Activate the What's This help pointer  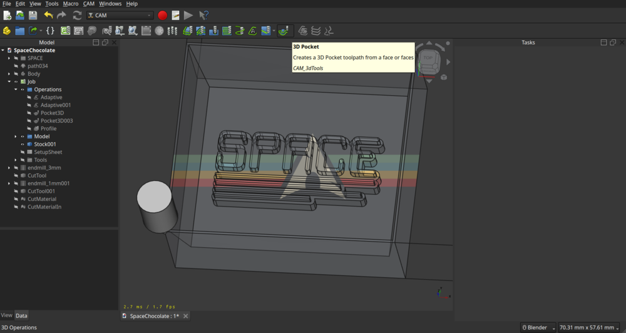point(203,15)
